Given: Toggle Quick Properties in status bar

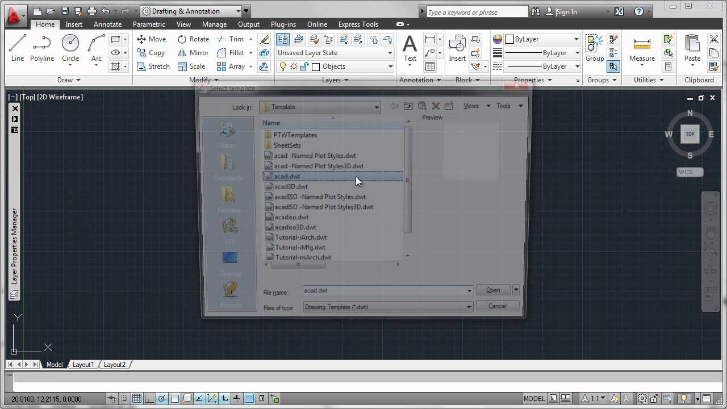Looking at the screenshot, I should click(x=262, y=399).
